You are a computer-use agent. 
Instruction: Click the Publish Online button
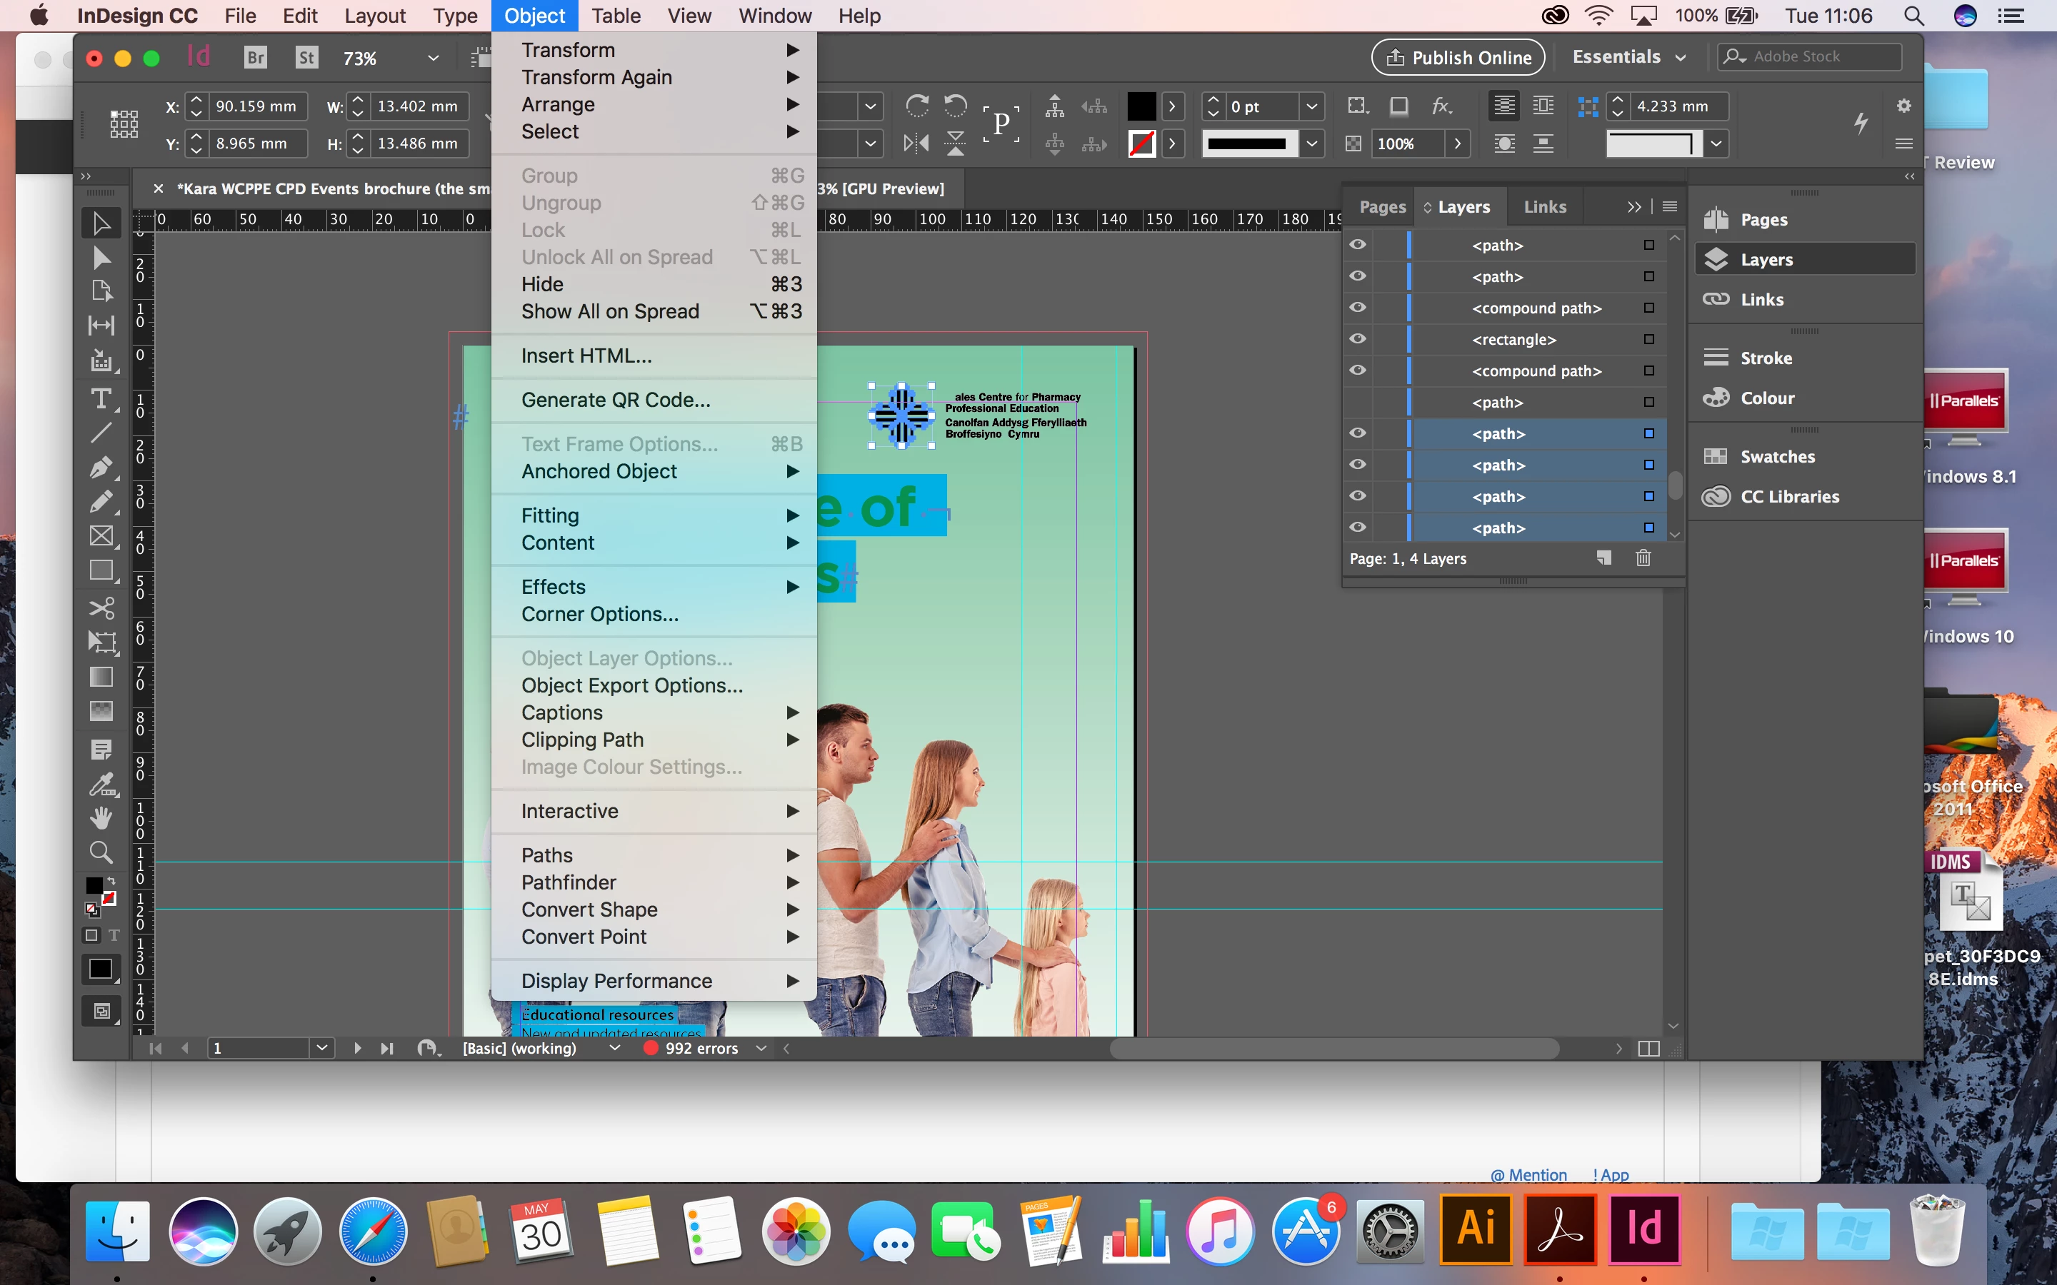1458,57
